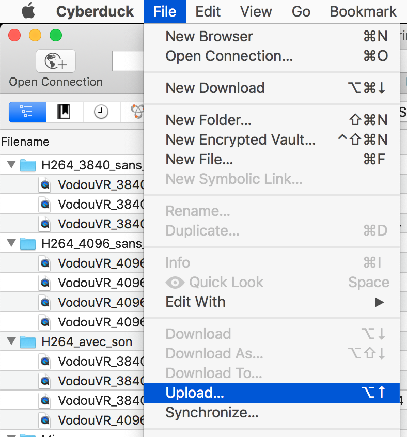Viewport: 407px width, 437px height.
Task: Click the Apple menu icon
Action: (28, 11)
